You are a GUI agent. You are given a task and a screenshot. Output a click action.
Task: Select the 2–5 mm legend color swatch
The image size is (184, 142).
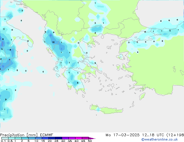[25, 138]
